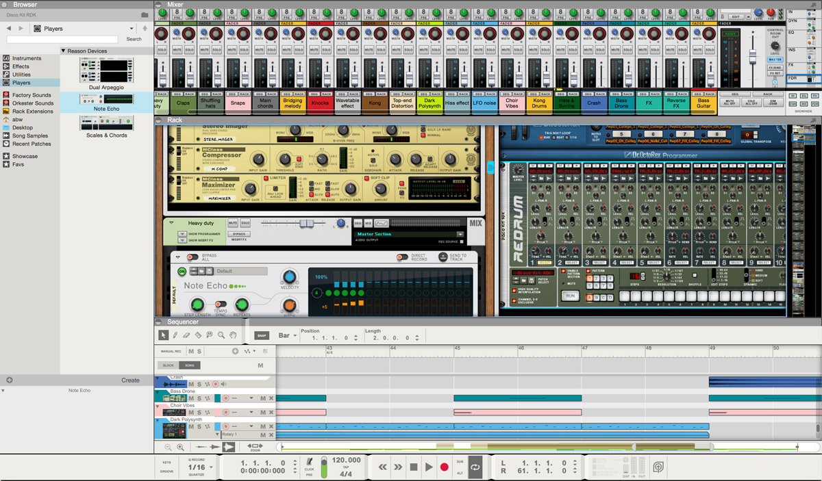Viewport: 822px width, 481px height.
Task: Activate the Hand tool in sequencer
Action: pyautogui.click(x=233, y=335)
